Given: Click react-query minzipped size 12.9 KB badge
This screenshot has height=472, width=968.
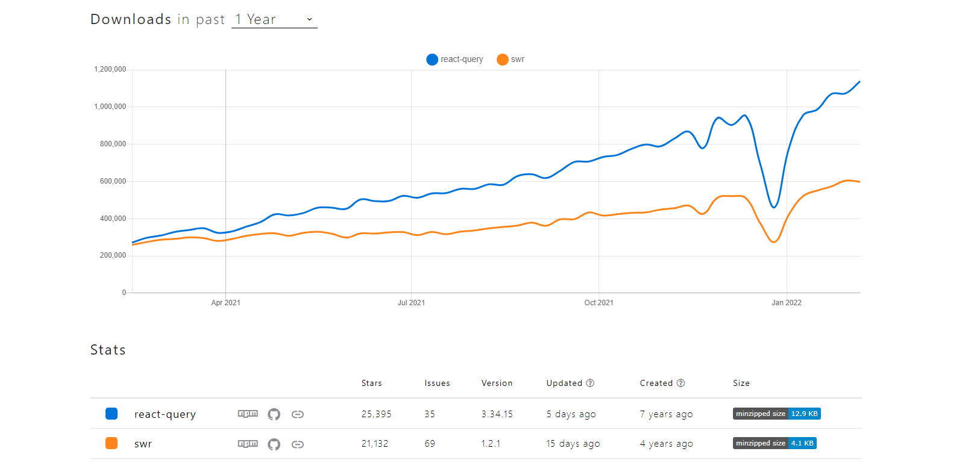Looking at the screenshot, I should [777, 414].
